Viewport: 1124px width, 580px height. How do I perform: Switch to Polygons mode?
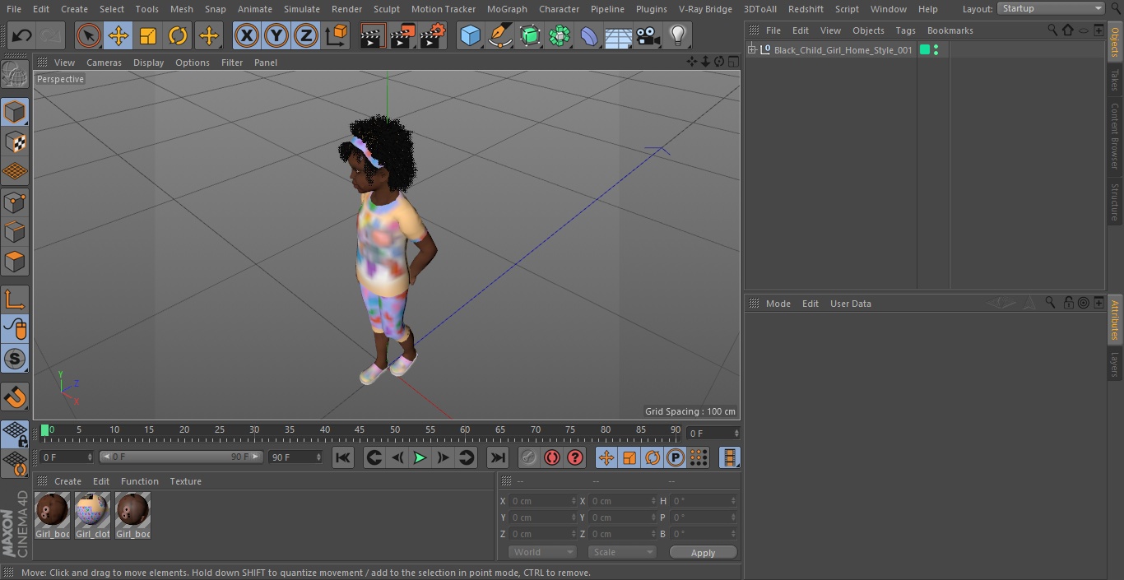coord(15,262)
